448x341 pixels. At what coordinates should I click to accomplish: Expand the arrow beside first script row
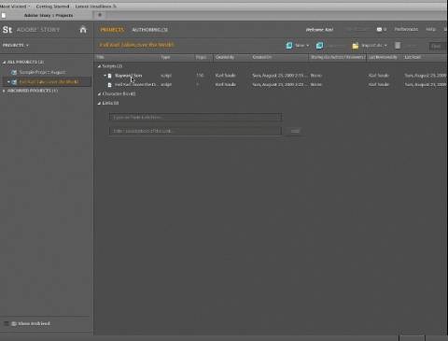coord(105,76)
